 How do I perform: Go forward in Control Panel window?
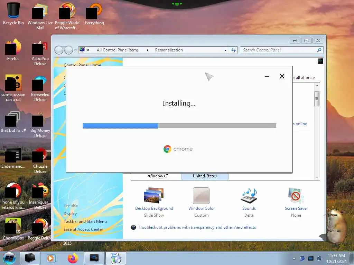coord(68,50)
